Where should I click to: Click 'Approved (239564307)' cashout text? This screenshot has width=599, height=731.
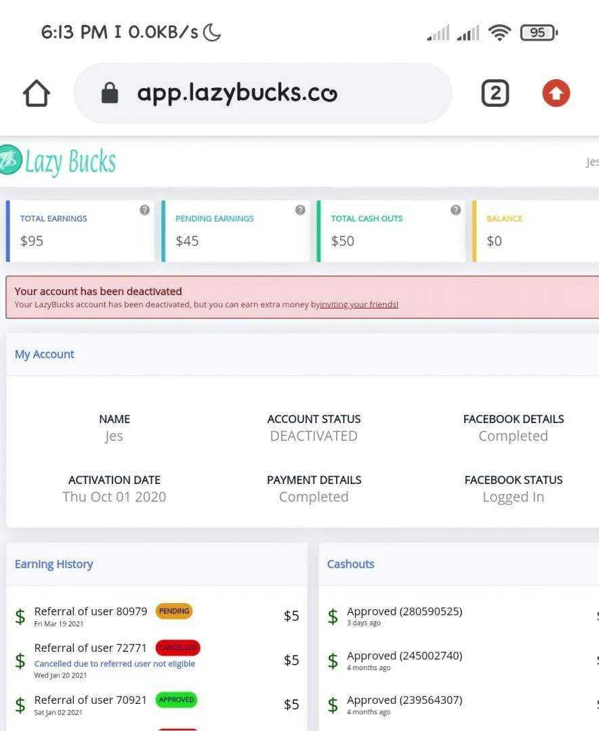click(x=405, y=700)
